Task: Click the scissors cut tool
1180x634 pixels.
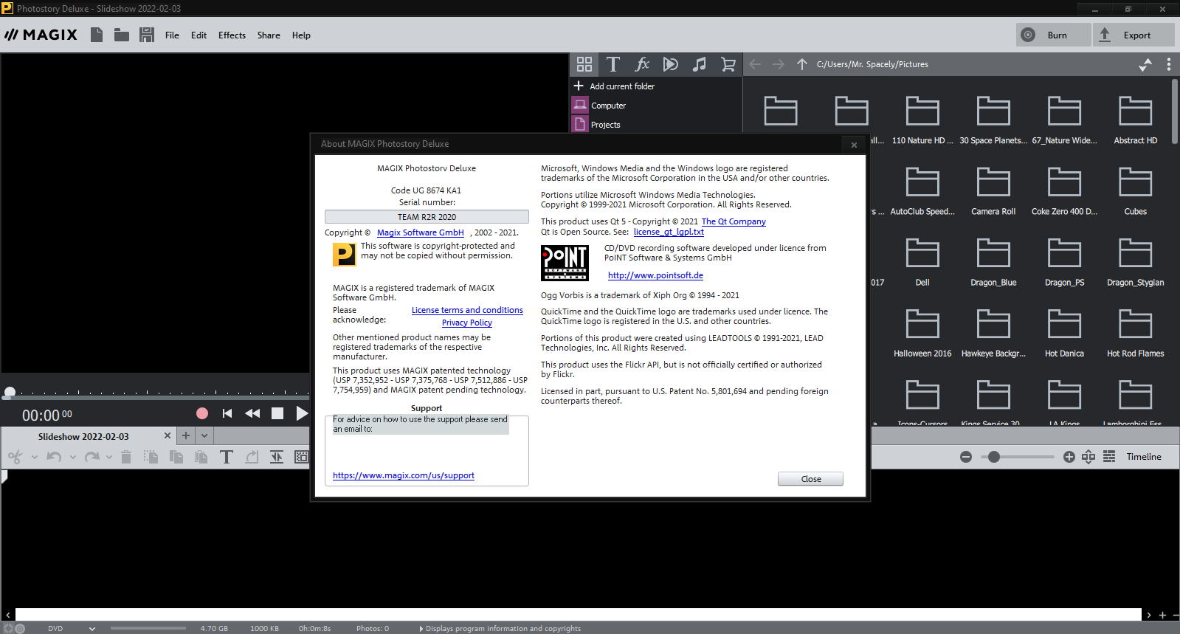Action: click(x=15, y=457)
